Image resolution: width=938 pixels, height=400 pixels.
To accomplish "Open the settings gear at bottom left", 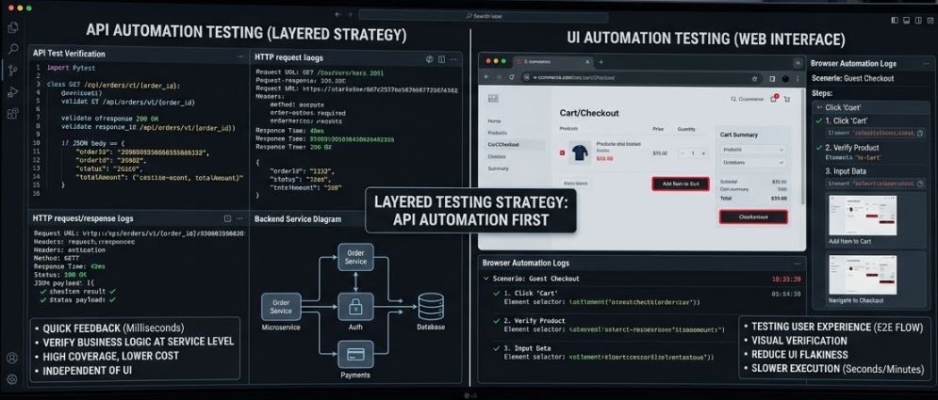I will pos(12,379).
